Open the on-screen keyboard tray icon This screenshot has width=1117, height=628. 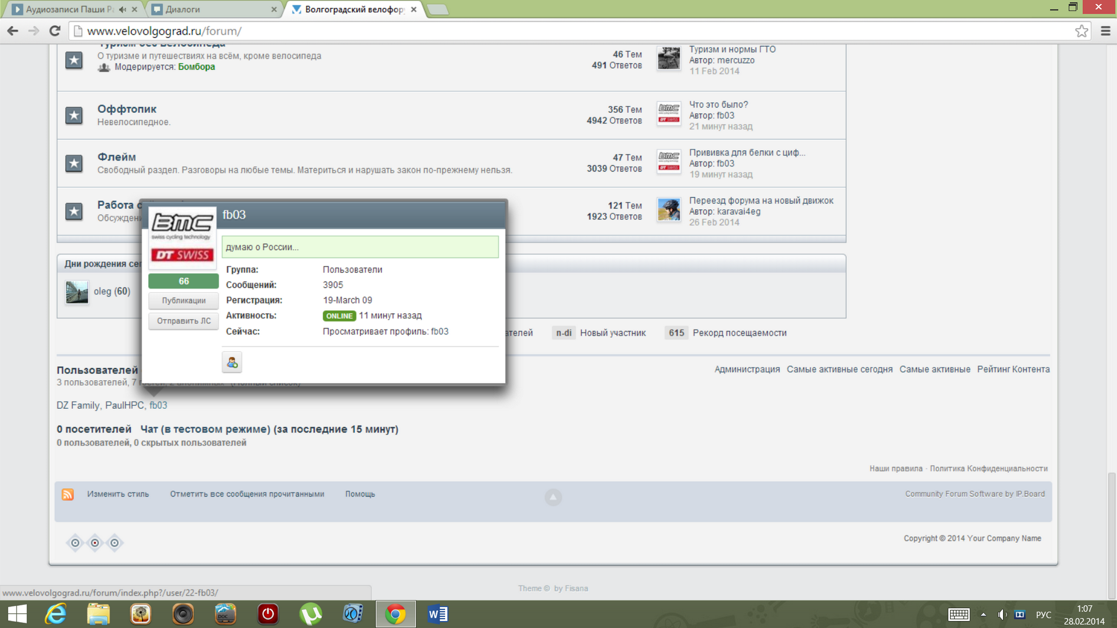pyautogui.click(x=958, y=614)
